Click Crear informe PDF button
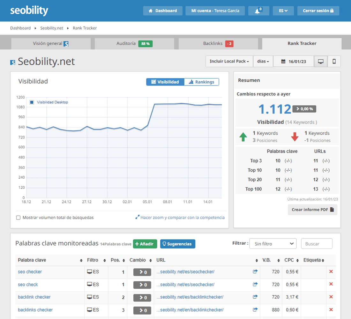The height and width of the screenshot is (319, 351). click(312, 210)
